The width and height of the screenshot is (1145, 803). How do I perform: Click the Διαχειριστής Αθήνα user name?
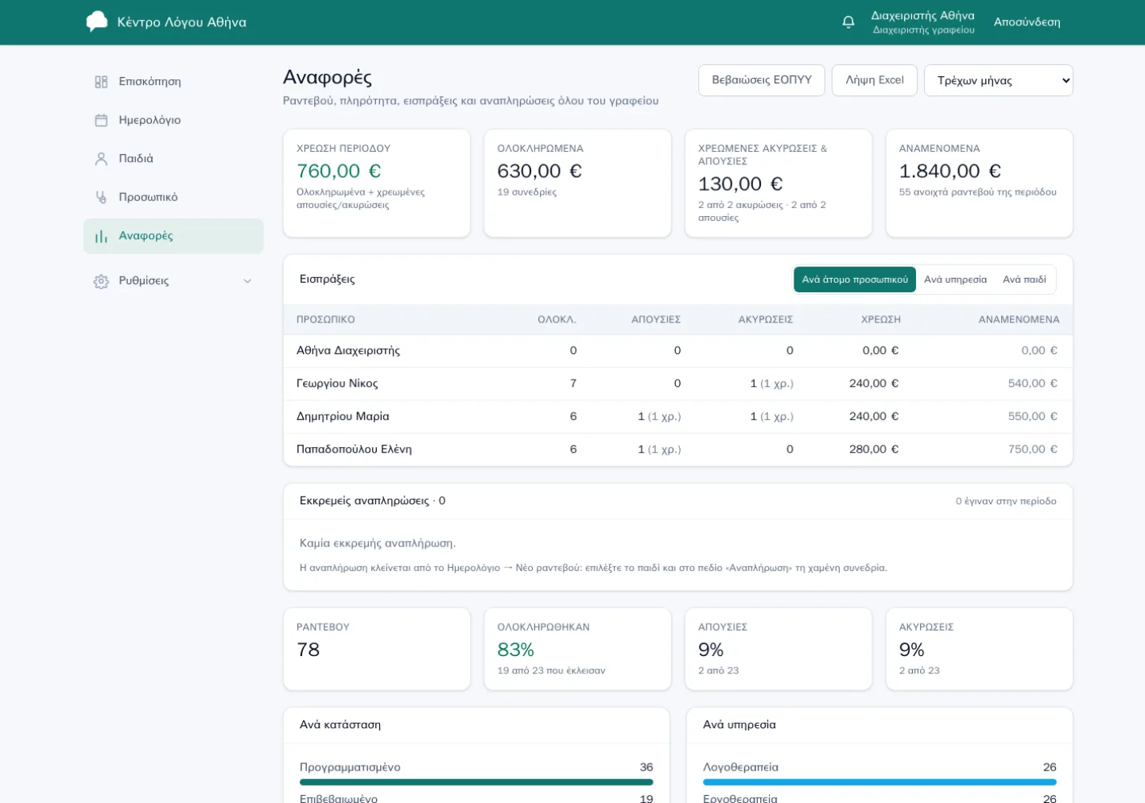click(922, 16)
